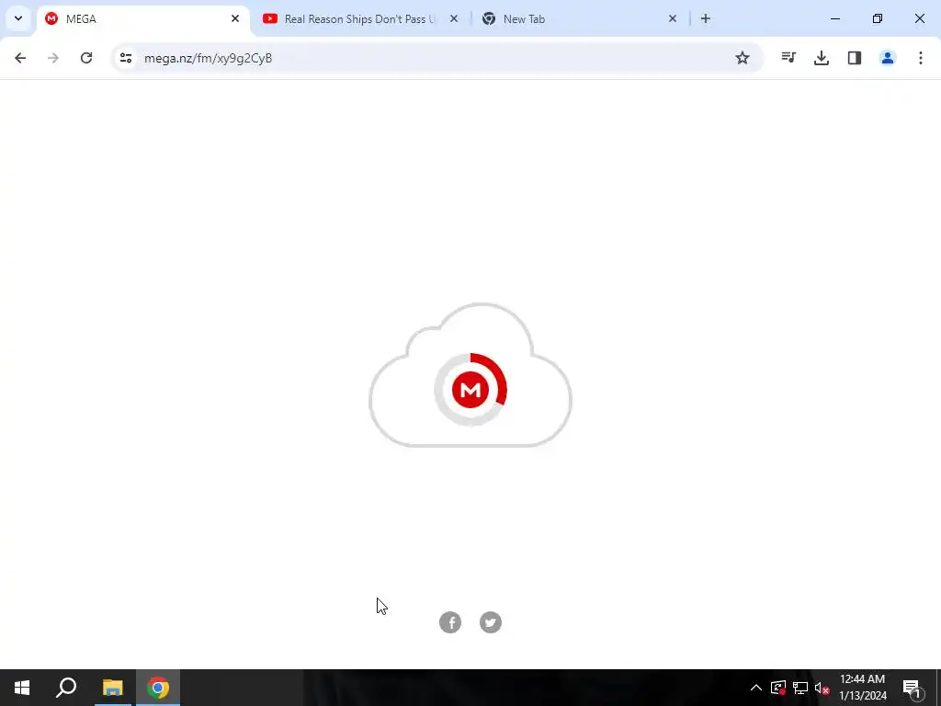
Task: Click the mega.nz address bar URL
Action: (209, 58)
